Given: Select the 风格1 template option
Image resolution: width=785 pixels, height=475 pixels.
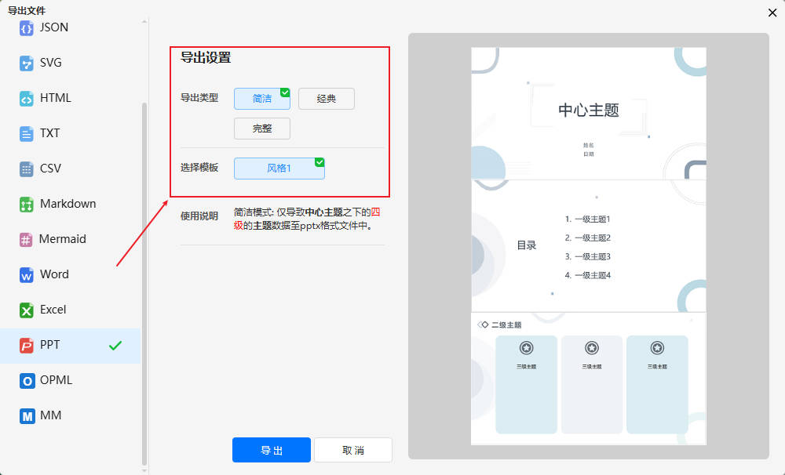Looking at the screenshot, I should tap(279, 169).
